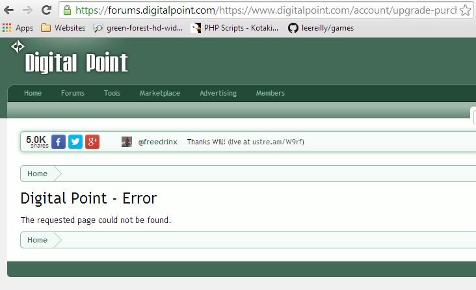
Task: Click the top Home breadcrumb
Action: pyautogui.click(x=37, y=174)
